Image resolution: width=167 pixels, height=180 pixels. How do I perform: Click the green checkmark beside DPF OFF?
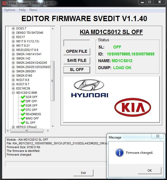click(x=23, y=101)
